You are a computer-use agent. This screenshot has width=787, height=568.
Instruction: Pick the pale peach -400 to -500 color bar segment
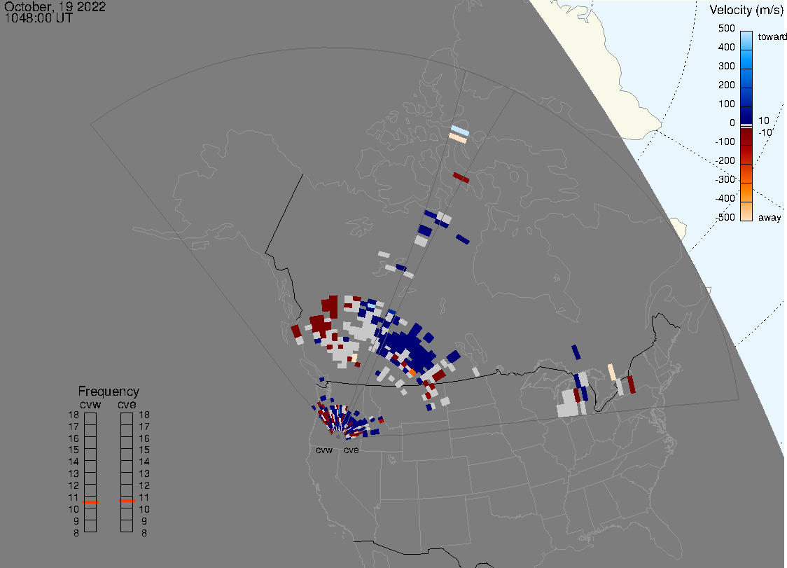pos(746,212)
